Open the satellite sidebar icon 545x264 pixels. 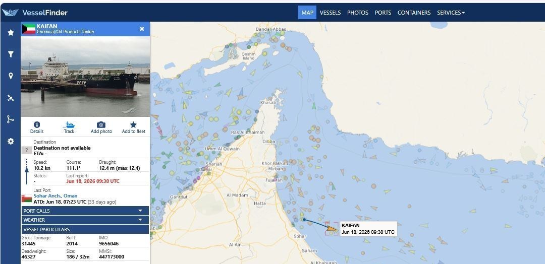(x=11, y=98)
